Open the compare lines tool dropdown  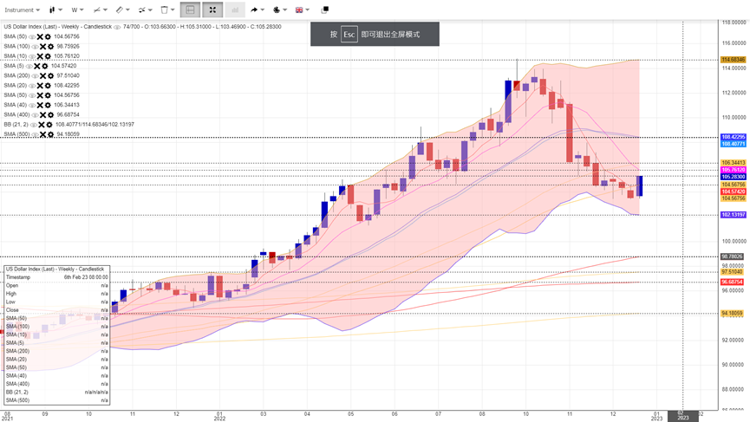pos(145,10)
